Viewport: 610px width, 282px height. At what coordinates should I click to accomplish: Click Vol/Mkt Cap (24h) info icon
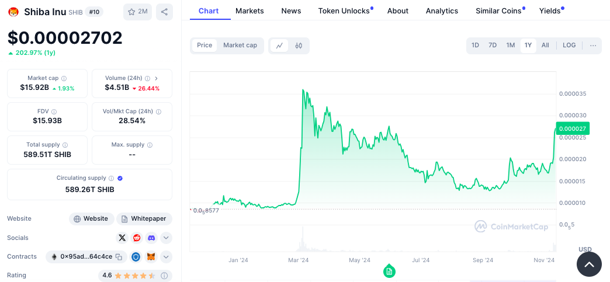[158, 112]
